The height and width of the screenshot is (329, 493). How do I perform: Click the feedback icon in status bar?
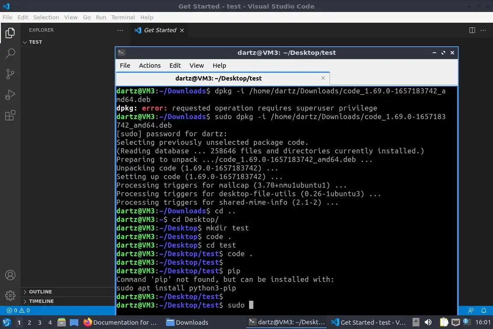471,311
